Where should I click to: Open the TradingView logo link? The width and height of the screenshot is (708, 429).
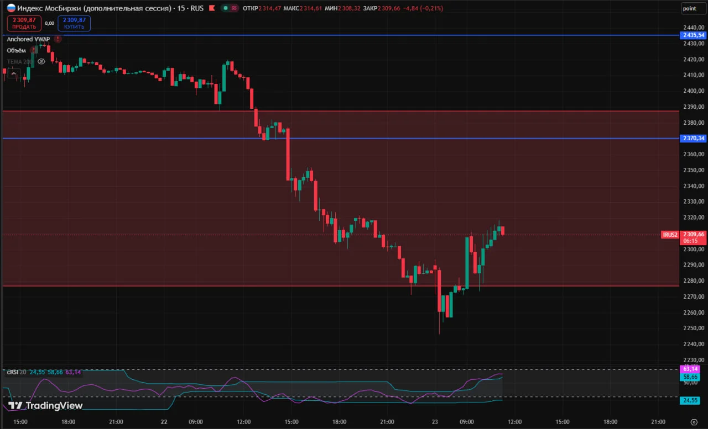coord(45,406)
